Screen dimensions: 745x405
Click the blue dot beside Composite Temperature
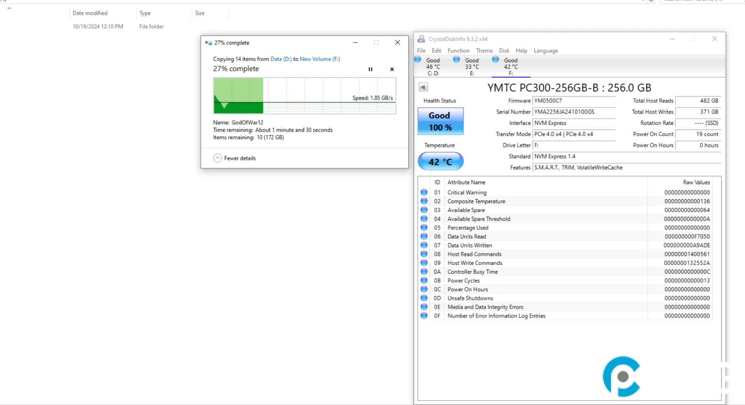click(424, 201)
